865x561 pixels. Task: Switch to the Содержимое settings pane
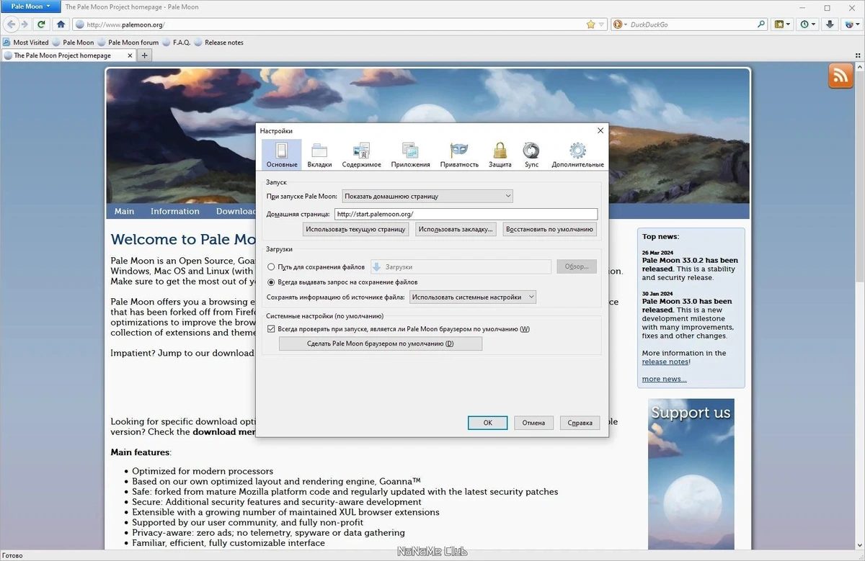point(362,154)
